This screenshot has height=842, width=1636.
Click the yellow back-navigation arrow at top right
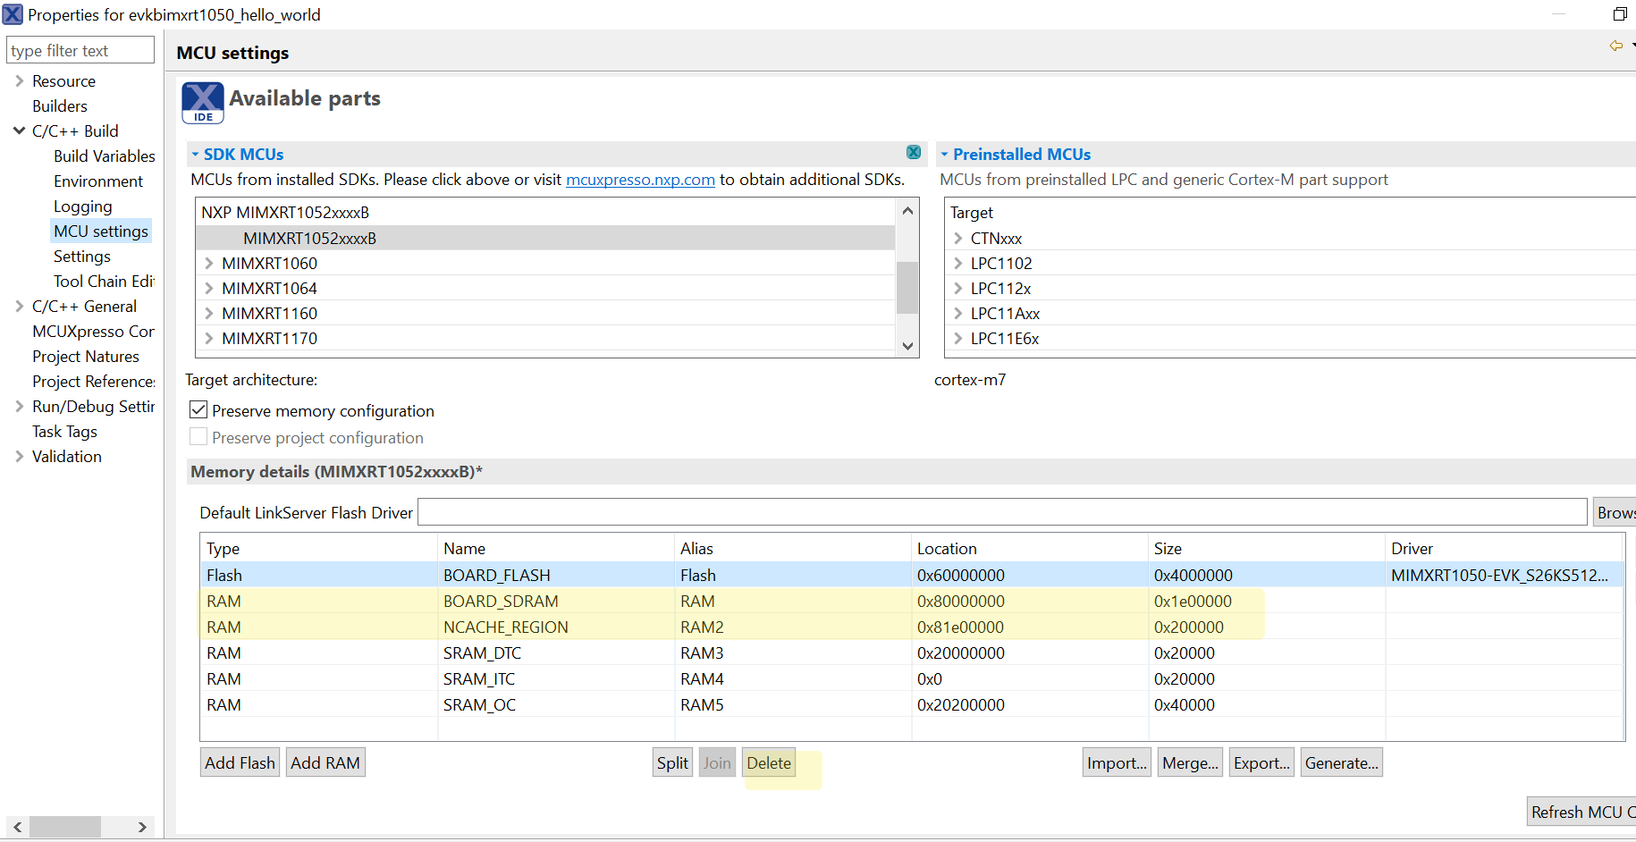pos(1615,45)
